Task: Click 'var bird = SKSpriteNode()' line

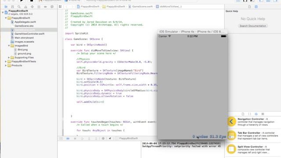Action: click(x=89, y=45)
